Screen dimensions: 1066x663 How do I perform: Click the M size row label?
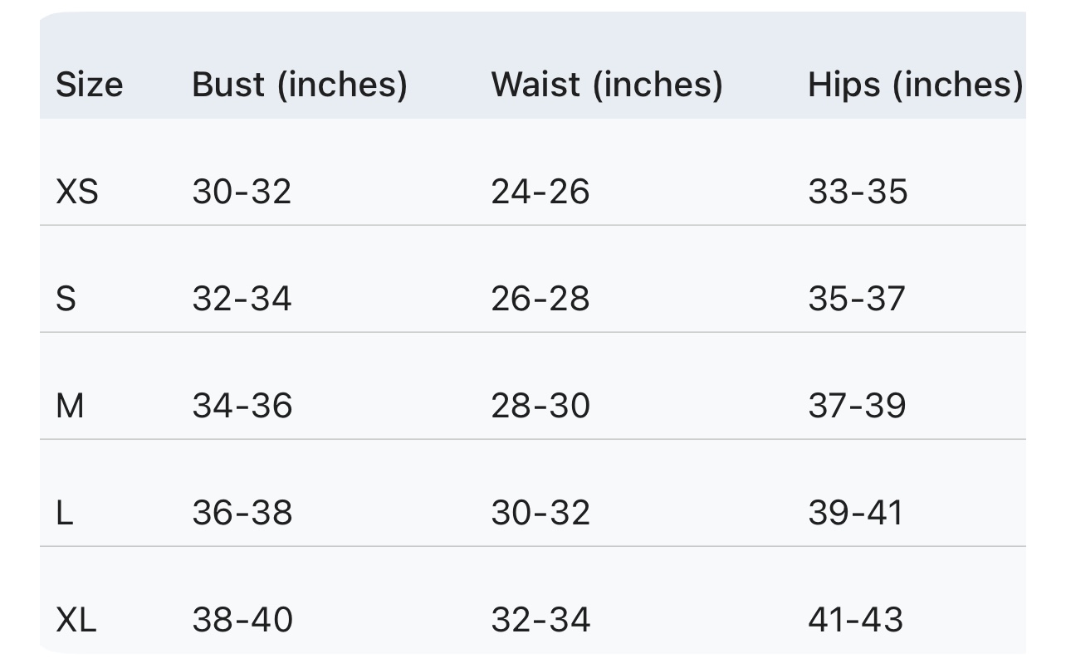tap(70, 406)
